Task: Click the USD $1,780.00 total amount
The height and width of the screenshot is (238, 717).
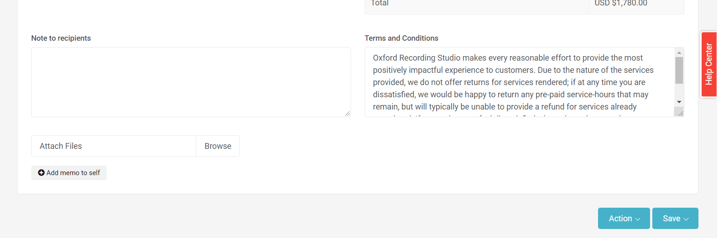Action: tap(621, 4)
